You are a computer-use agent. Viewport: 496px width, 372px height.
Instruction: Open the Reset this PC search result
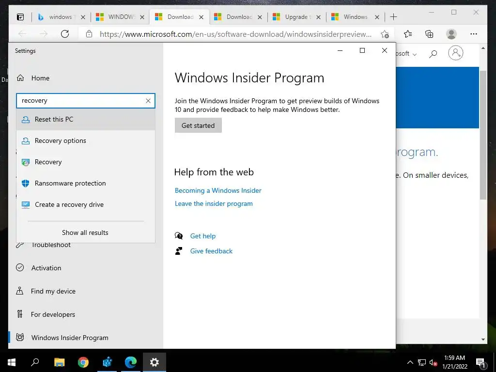[x=85, y=119]
